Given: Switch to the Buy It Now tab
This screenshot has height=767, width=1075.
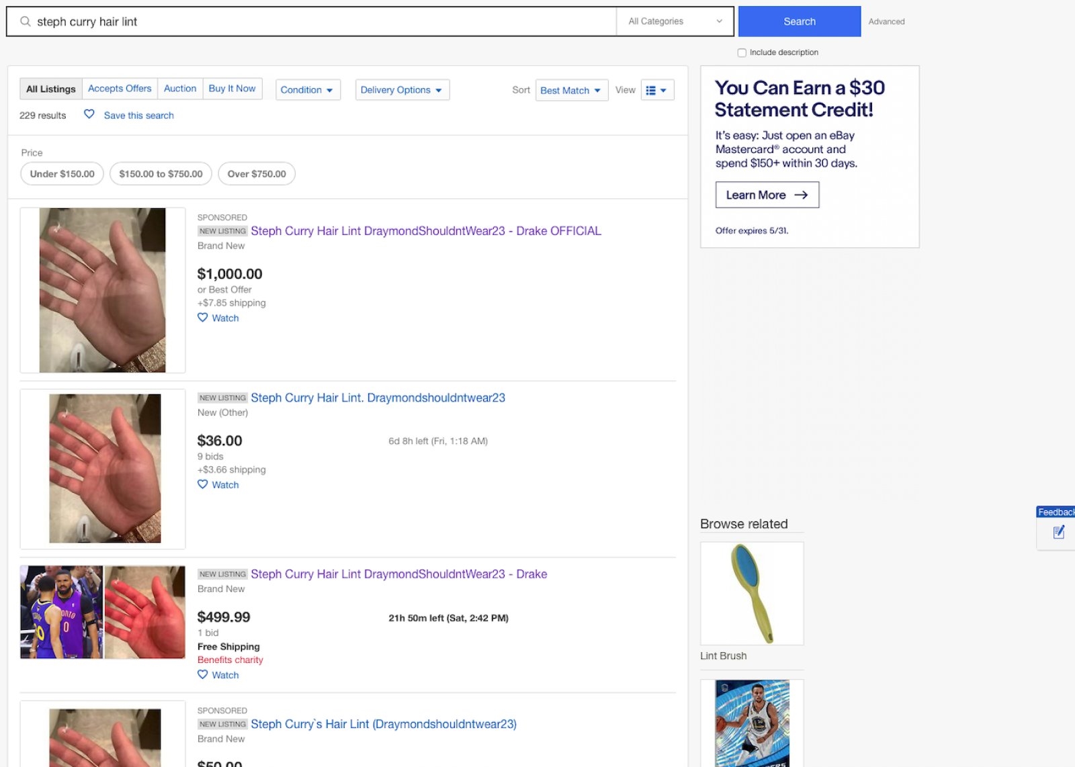Looking at the screenshot, I should click(x=232, y=89).
